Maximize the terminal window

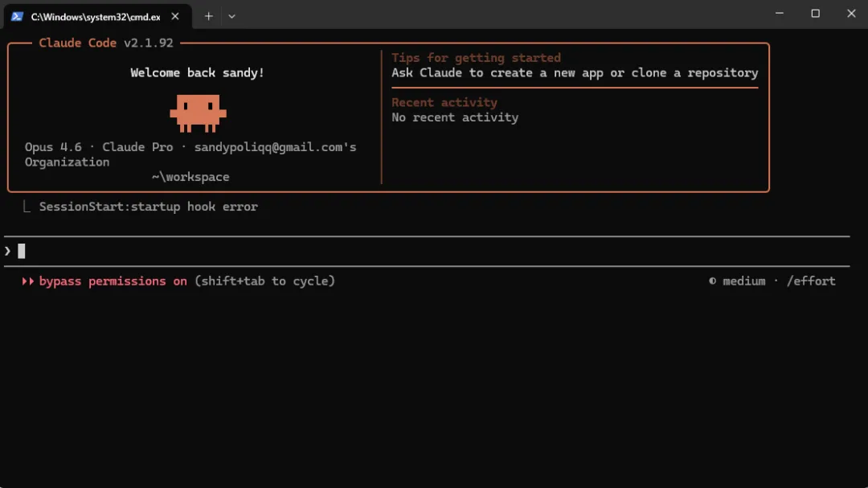coord(816,14)
